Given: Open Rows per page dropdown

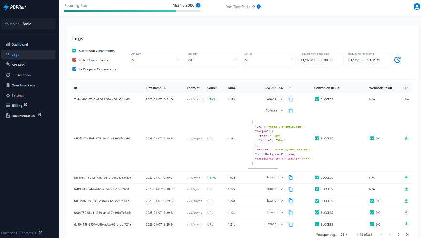Looking at the screenshot, I should [344, 234].
